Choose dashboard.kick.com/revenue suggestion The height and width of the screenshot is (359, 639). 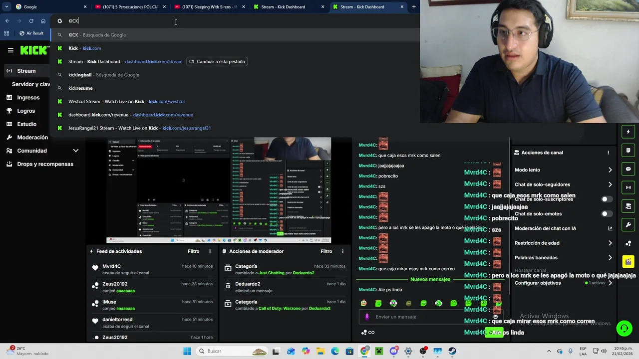pos(235,115)
